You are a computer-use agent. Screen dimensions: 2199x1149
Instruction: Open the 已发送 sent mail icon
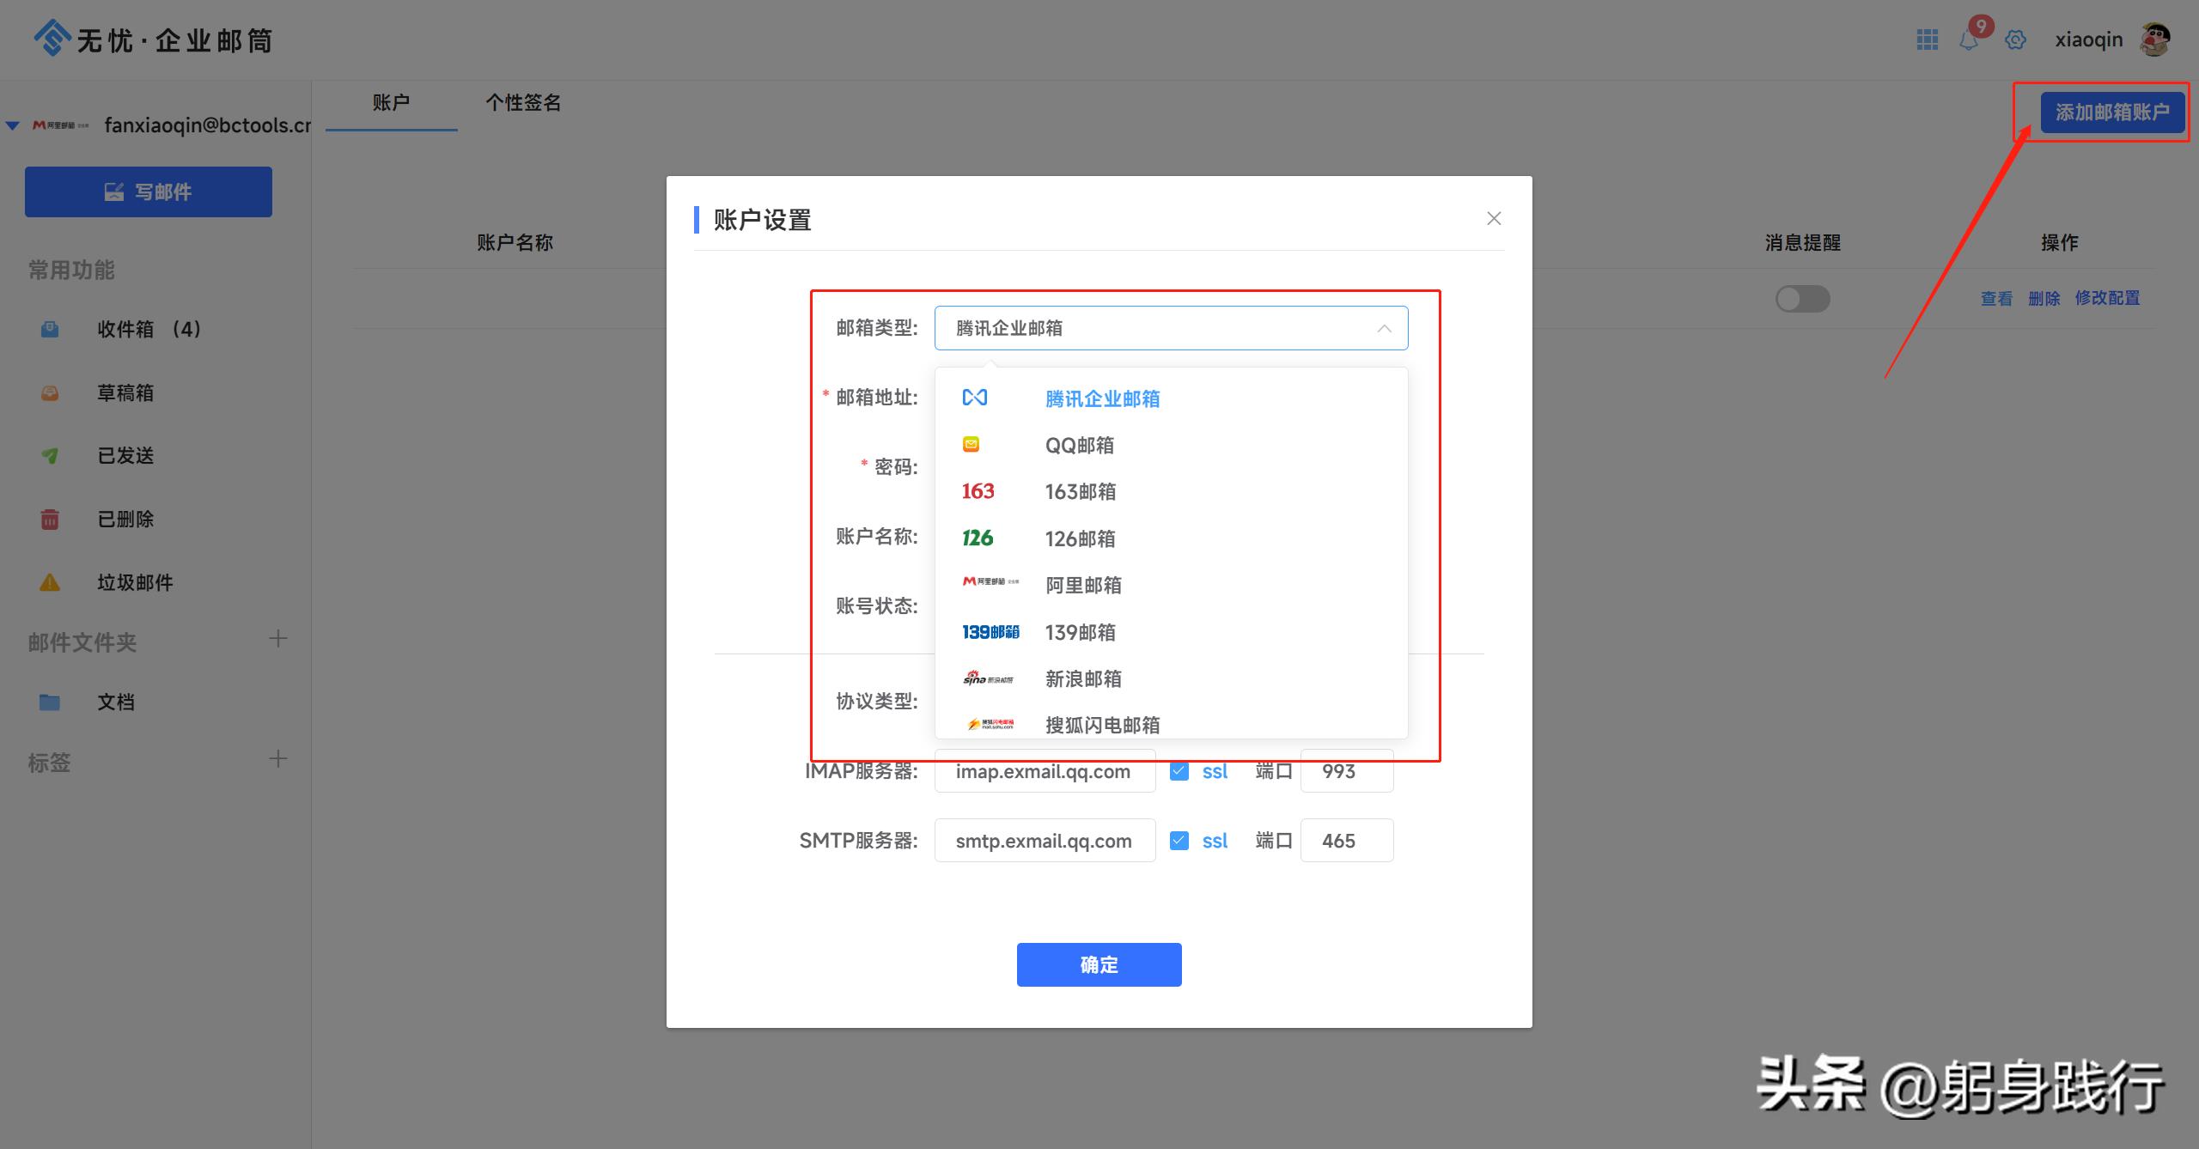49,456
